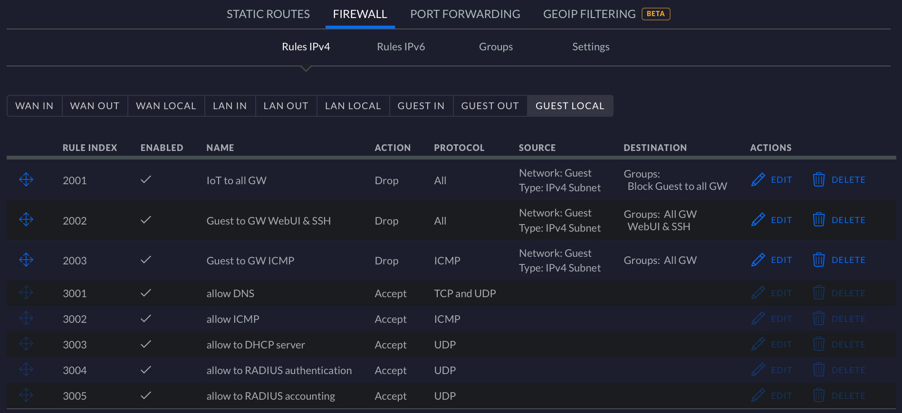The width and height of the screenshot is (902, 413).
Task: Select the WAN IN ruleset tab
Action: click(x=34, y=106)
